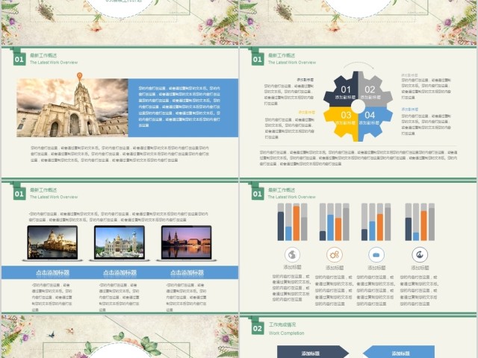Click 点击添加标题 under the dusk city laptop
Viewport: 478px width, 358px height.
coord(187,273)
